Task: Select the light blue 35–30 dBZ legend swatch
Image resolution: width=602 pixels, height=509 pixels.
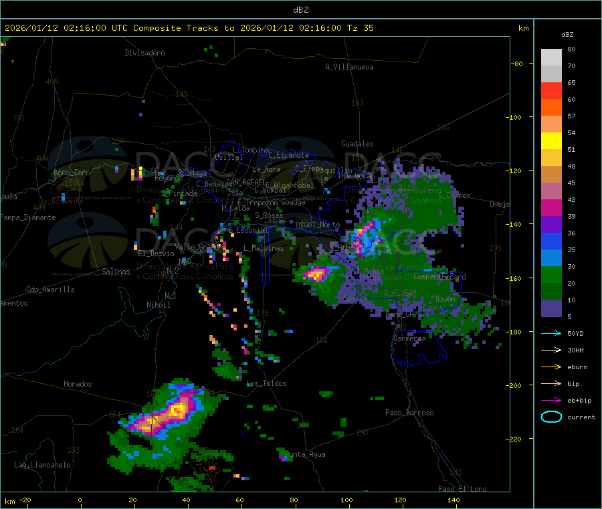Action: [551, 258]
